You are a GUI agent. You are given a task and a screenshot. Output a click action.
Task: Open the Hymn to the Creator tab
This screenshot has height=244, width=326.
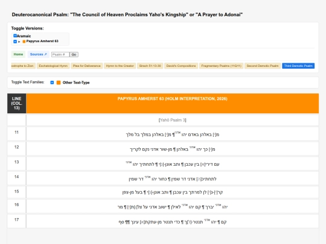pos(120,66)
